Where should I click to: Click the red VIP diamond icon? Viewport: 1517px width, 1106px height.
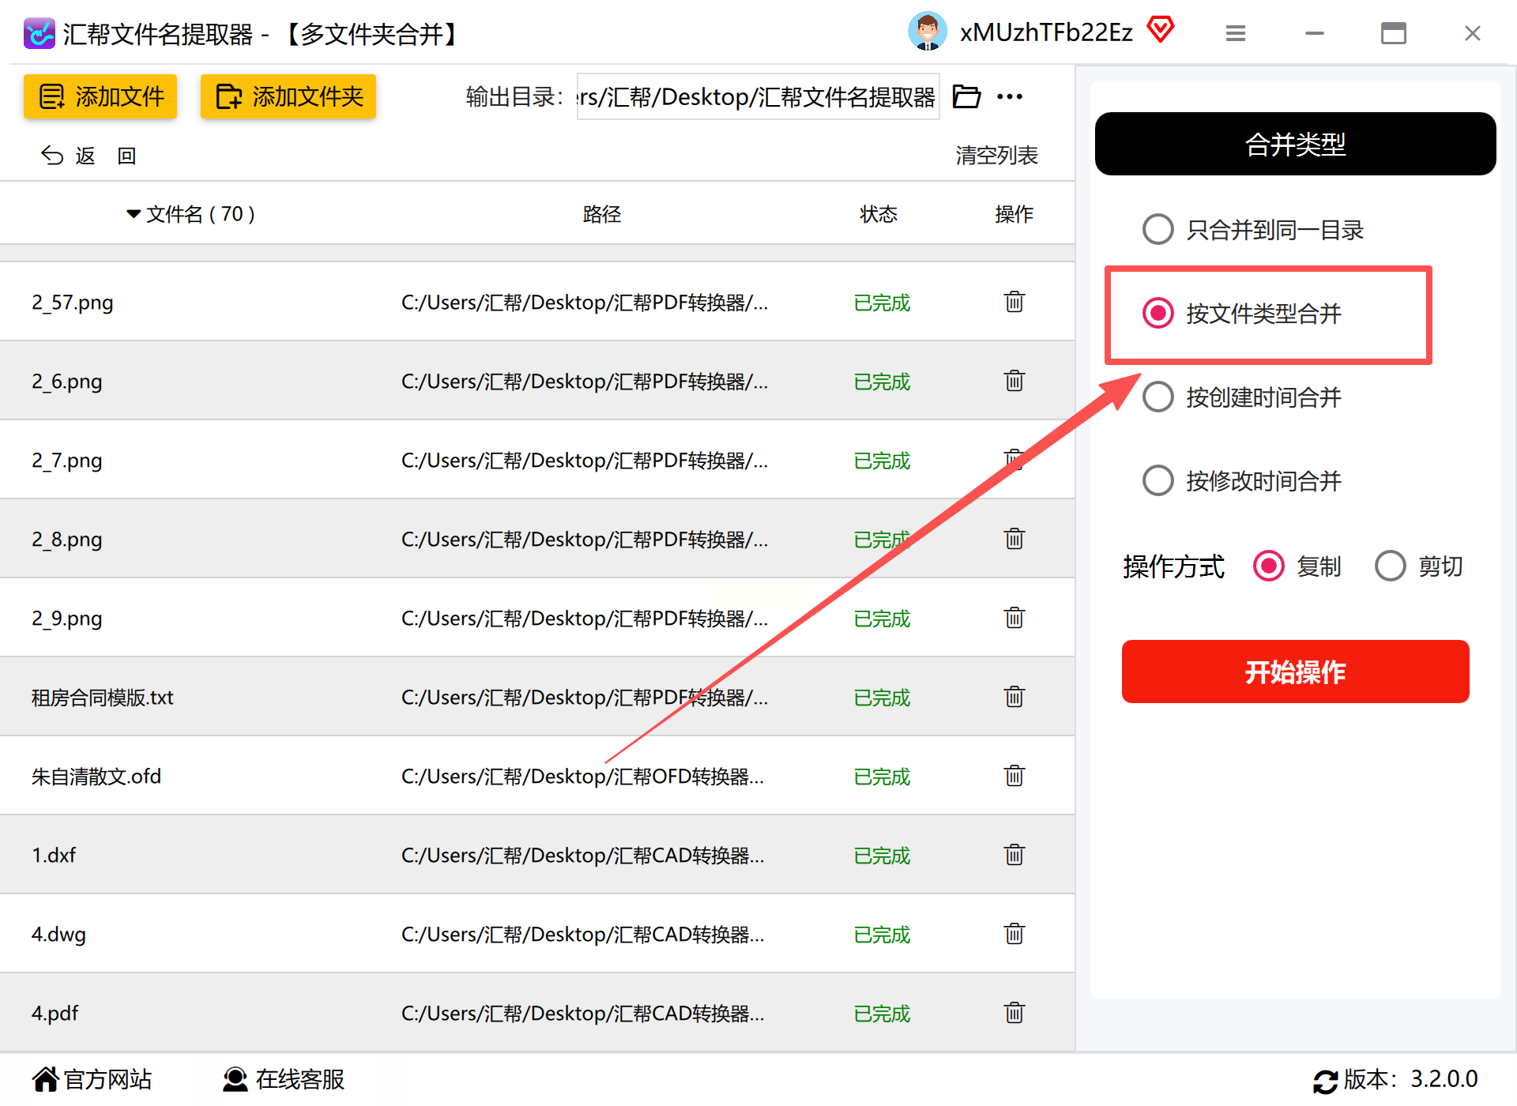tap(1161, 31)
